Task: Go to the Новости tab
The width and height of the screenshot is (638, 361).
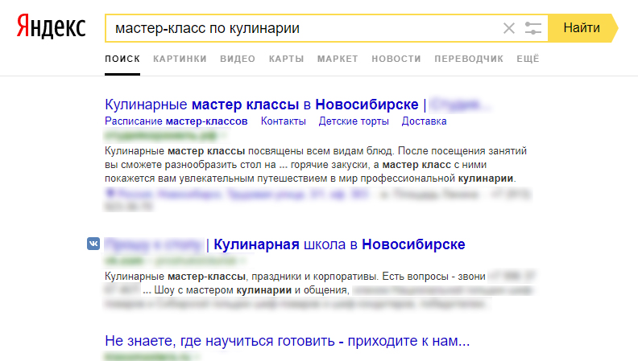Action: pos(396,59)
